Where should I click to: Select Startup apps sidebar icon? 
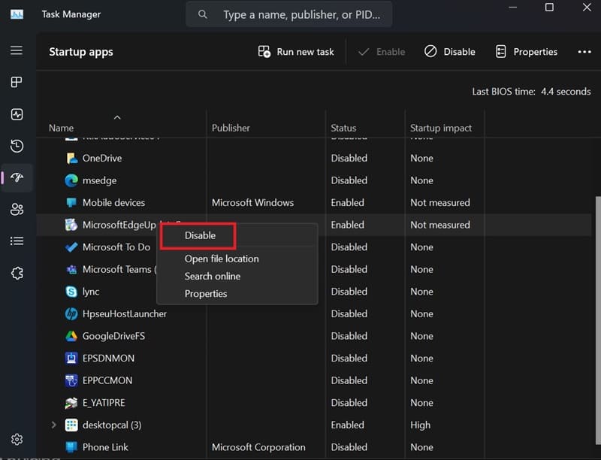point(17,177)
